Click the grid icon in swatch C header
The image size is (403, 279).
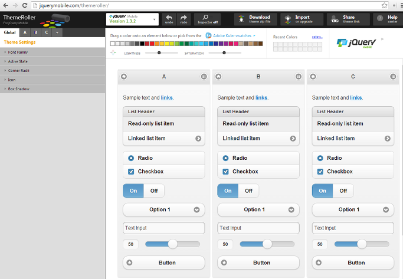pyautogui.click(x=393, y=76)
